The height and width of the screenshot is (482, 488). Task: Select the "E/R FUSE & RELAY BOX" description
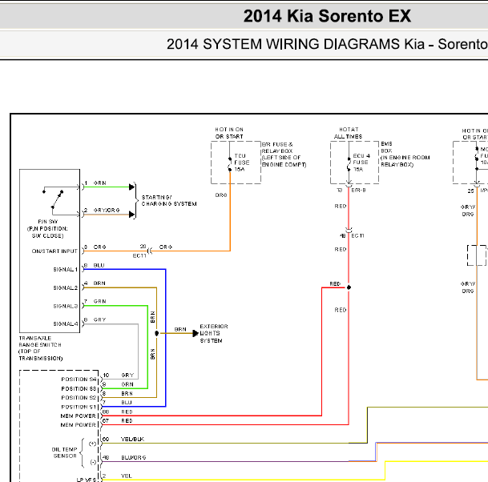point(284,155)
